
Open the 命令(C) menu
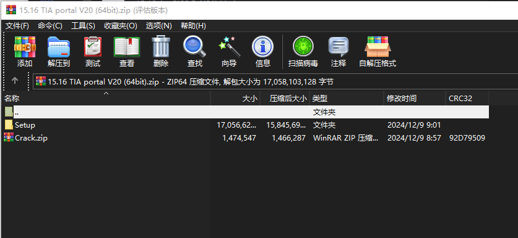pos(50,26)
